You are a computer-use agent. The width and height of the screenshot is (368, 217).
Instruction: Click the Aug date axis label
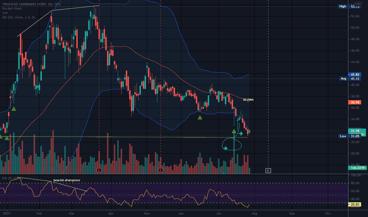[x=254, y=213]
